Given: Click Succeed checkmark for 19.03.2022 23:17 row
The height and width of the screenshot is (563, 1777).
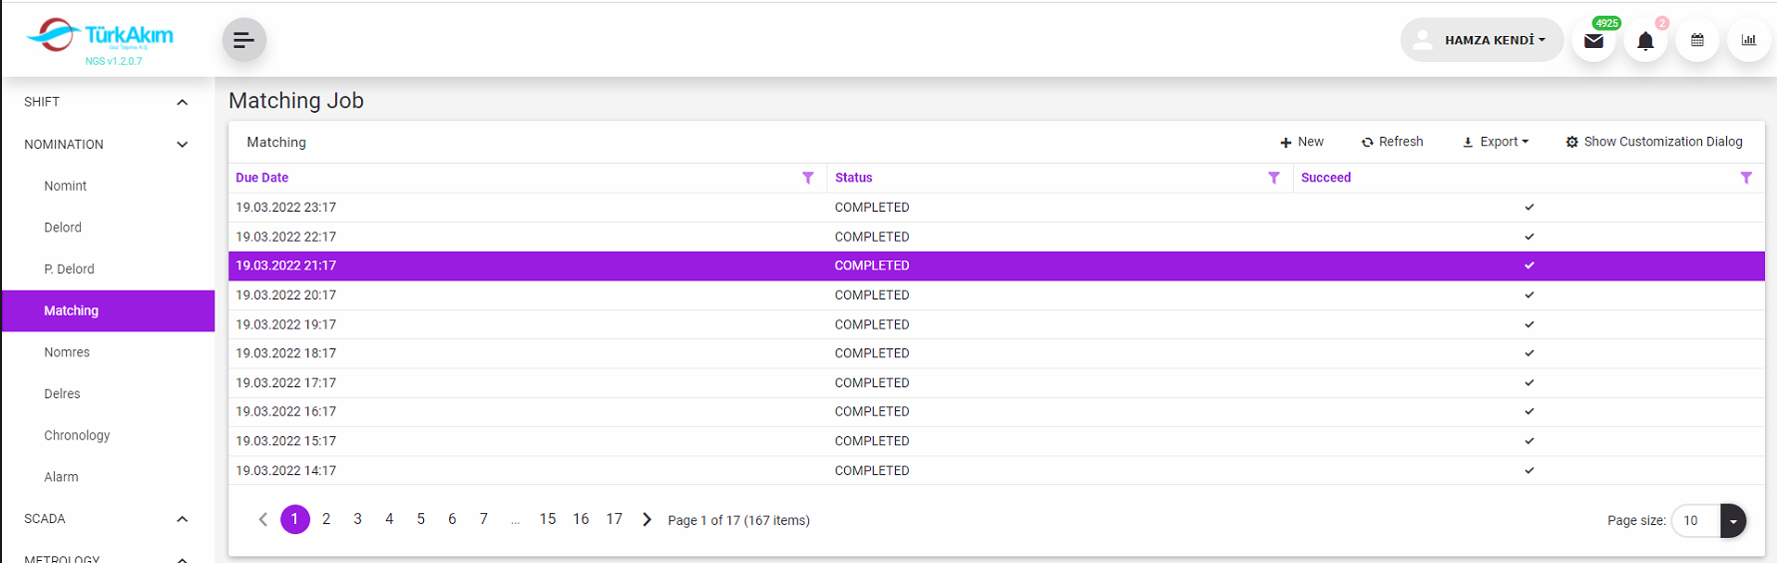Looking at the screenshot, I should click(1529, 208).
